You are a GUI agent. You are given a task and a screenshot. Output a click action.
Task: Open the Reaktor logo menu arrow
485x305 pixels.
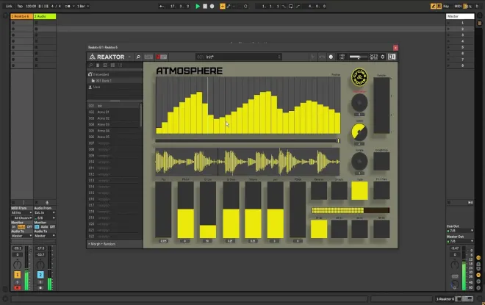129,57
